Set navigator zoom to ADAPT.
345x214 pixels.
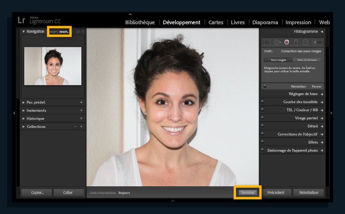54,32
